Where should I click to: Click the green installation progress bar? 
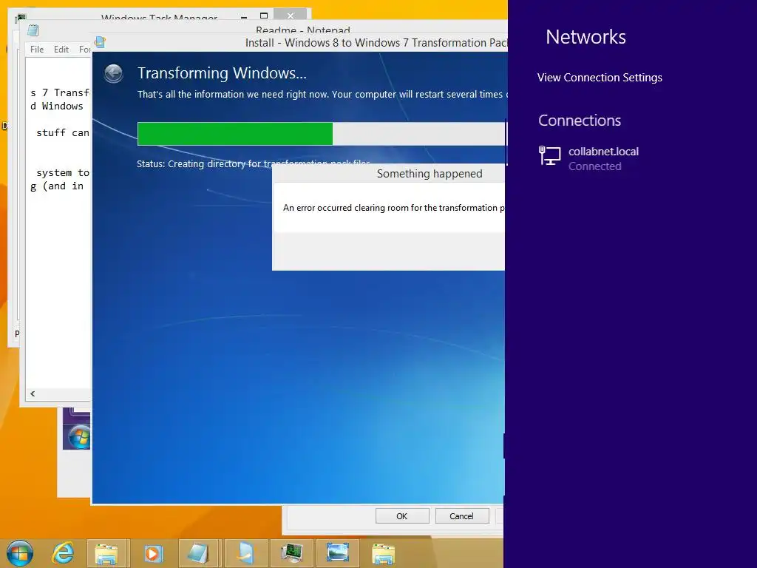[235, 134]
